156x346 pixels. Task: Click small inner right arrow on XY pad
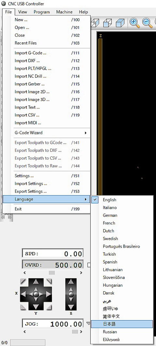[x=41, y=294]
